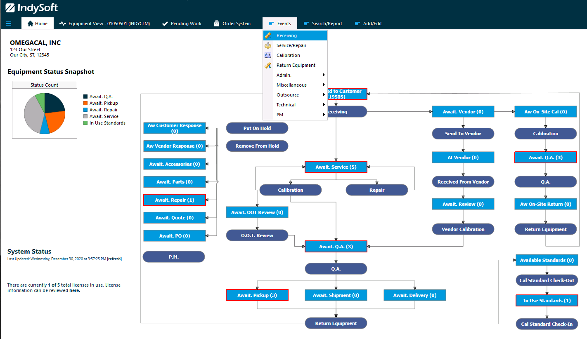The width and height of the screenshot is (587, 339).
Task: Open license information via the here link
Action: click(74, 290)
